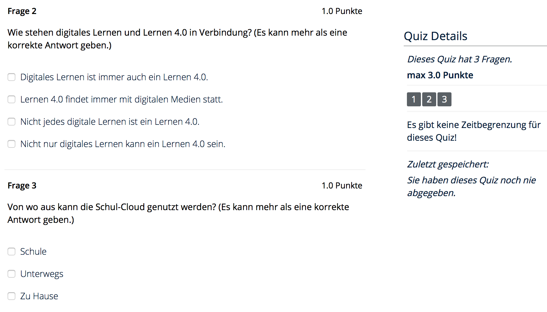Click 'Dieses Quiz hat 3 Fragen.' text
The width and height of the screenshot is (547, 312).
tap(459, 59)
